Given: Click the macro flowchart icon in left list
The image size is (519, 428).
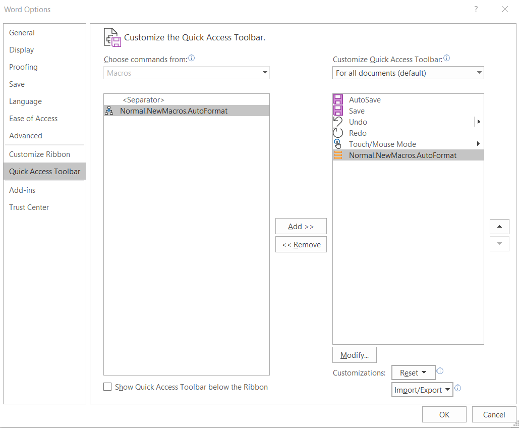Looking at the screenshot, I should (x=109, y=111).
